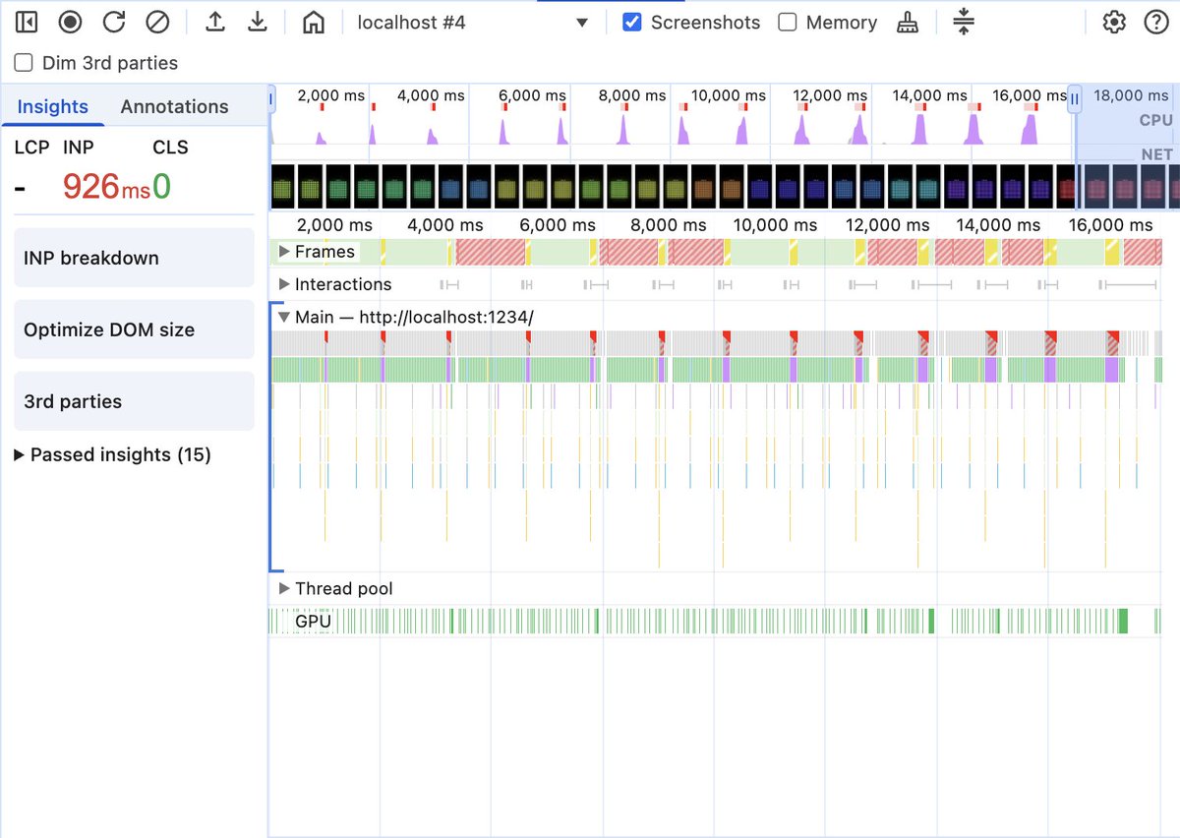Image resolution: width=1180 pixels, height=838 pixels.
Task: Click the CPU label in the overview
Action: coord(1155,120)
